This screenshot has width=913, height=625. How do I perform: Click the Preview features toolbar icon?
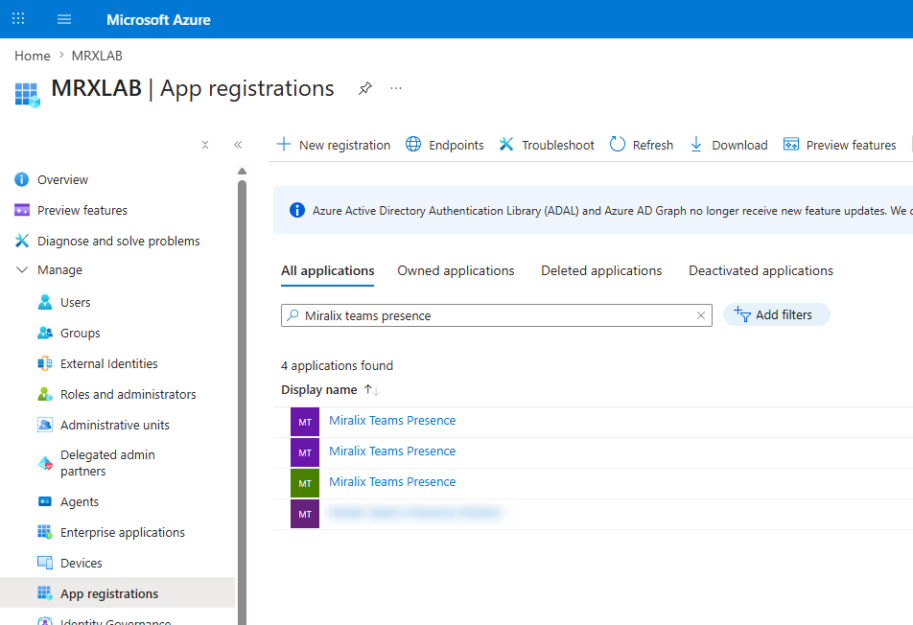[791, 145]
